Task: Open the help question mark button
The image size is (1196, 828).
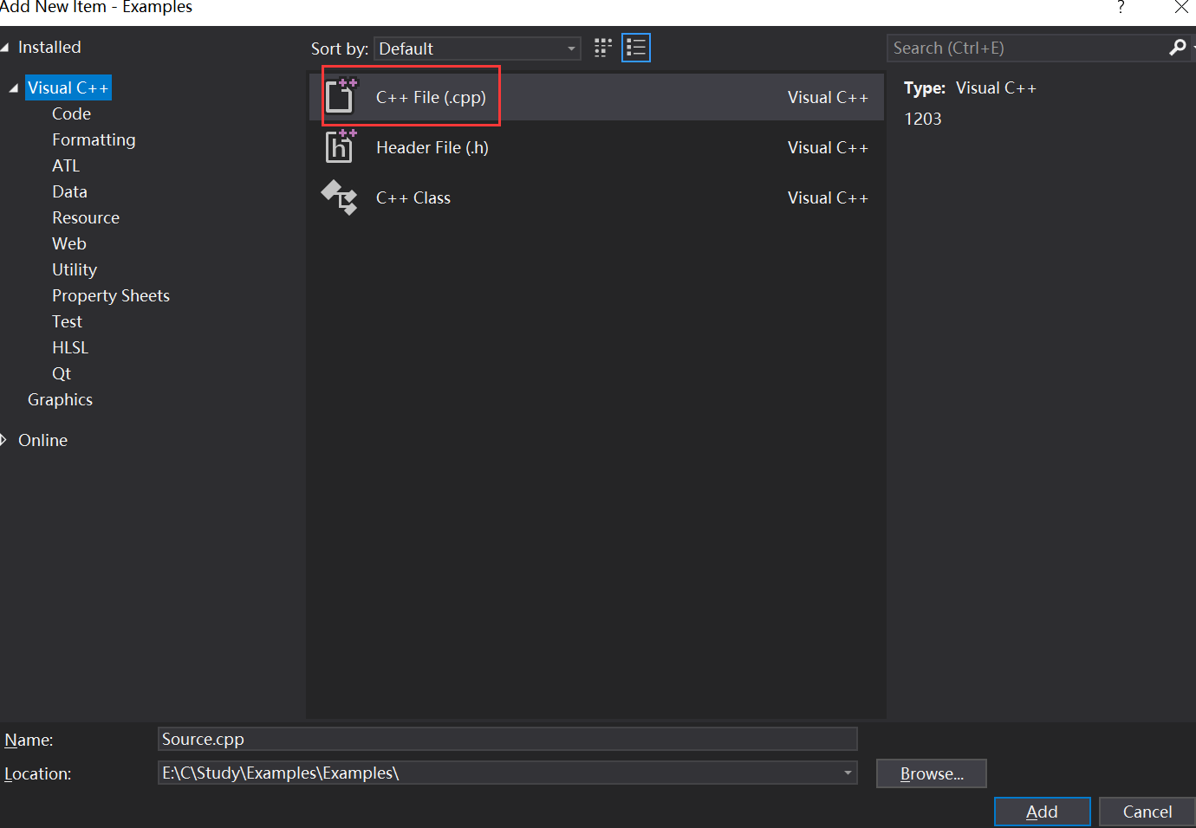Action: pos(1121,8)
